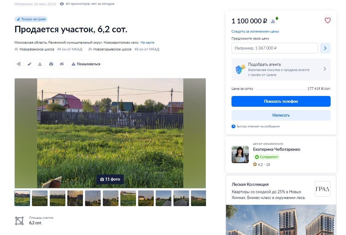Click Показать телефон button
346x235 pixels.
tap(281, 101)
